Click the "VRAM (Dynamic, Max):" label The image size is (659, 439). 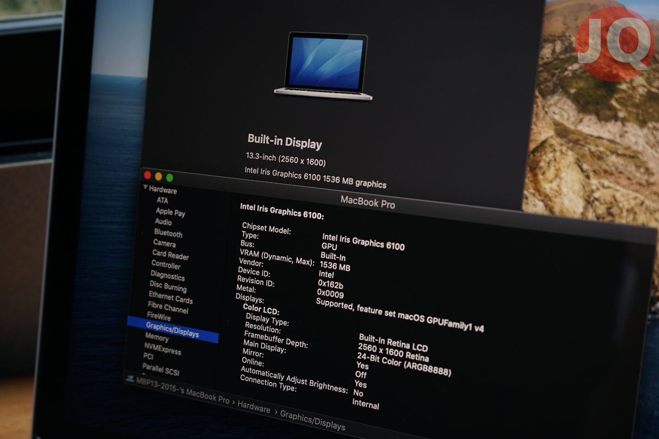(x=276, y=257)
